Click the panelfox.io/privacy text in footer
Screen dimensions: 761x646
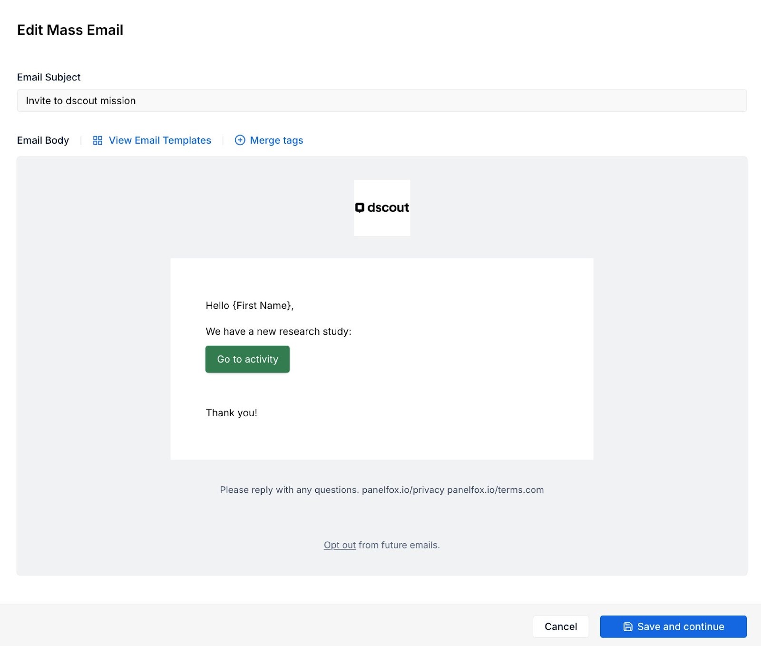[403, 490]
